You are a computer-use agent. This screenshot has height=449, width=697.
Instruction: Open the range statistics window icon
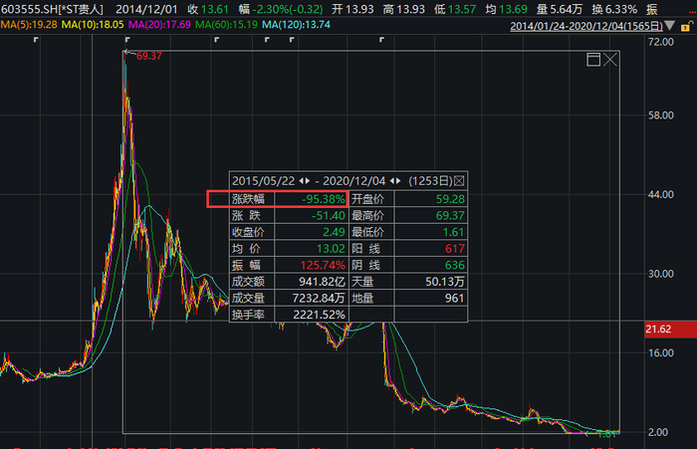(x=593, y=60)
